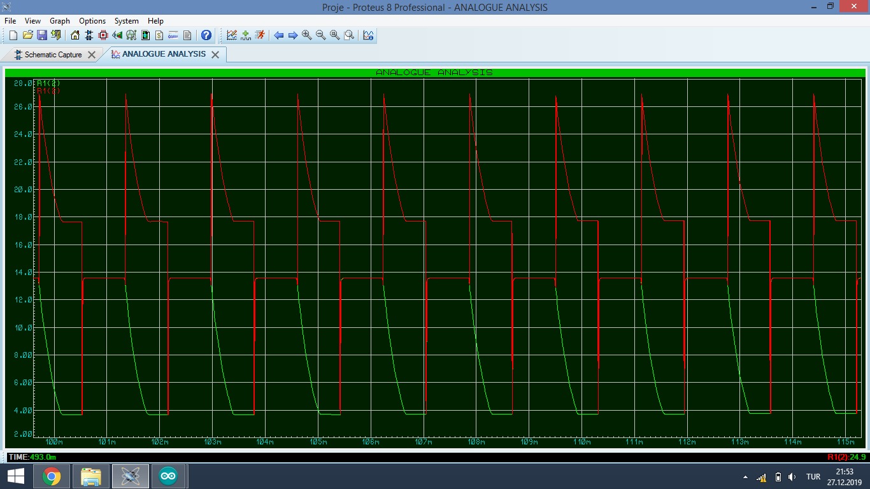Go to the Home page icon
Viewport: 870px width, 489px height.
click(75, 36)
